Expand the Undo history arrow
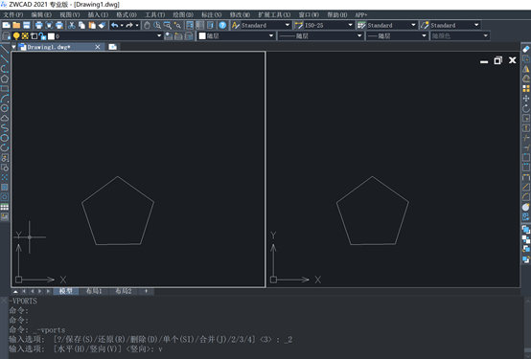Screen dimensions: 531x359 (122, 25)
